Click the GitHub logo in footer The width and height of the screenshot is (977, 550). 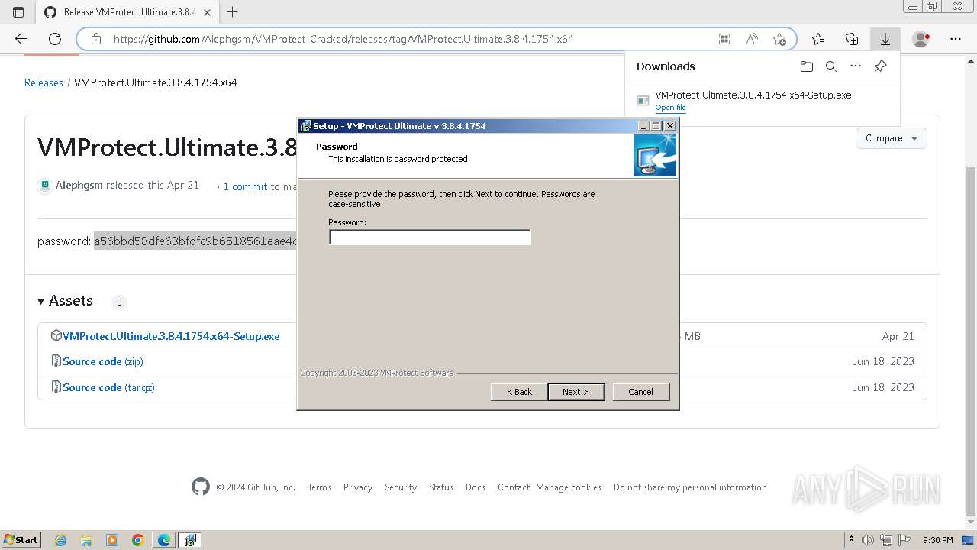201,487
